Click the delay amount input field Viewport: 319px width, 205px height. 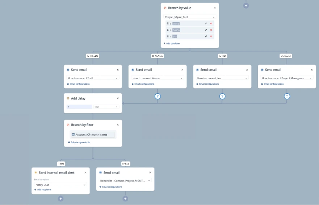79,107
